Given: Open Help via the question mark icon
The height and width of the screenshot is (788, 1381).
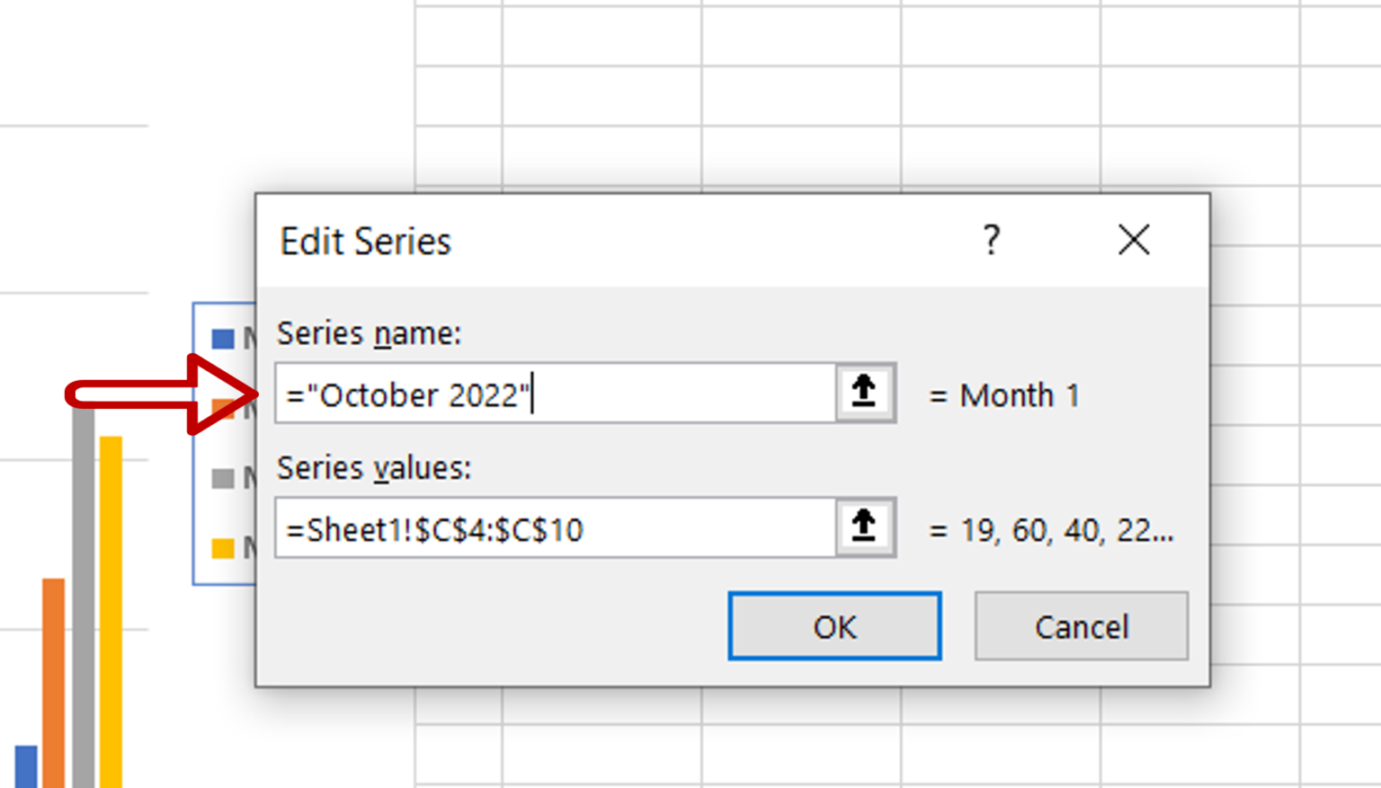Looking at the screenshot, I should [990, 241].
